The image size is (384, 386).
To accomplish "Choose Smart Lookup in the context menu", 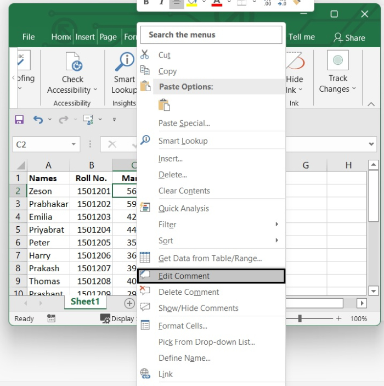I will (x=211, y=141).
